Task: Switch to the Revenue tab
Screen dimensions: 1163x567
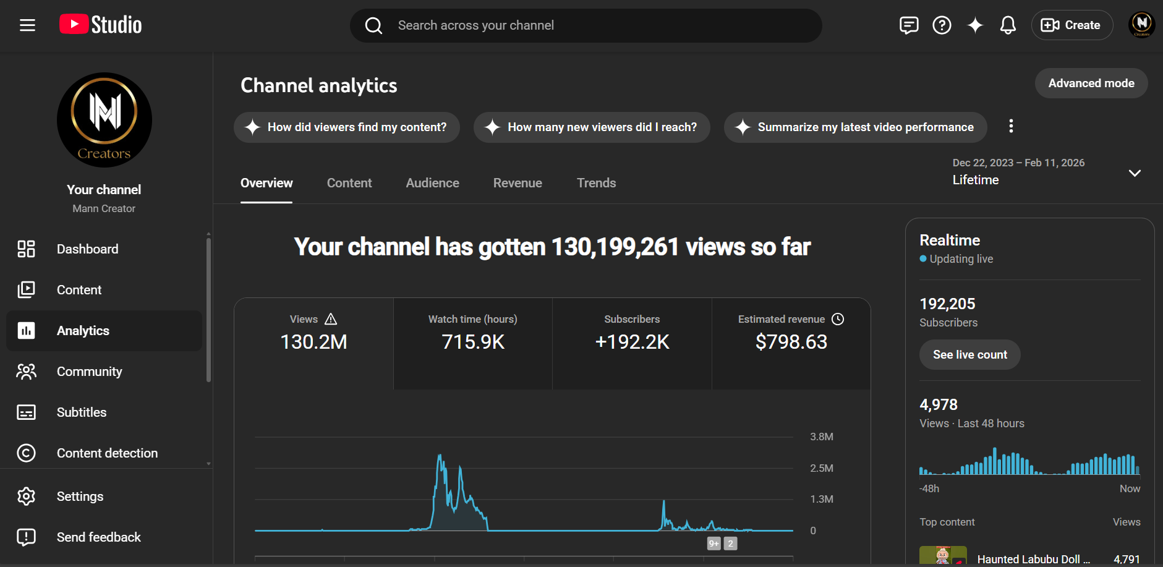Action: (518, 183)
